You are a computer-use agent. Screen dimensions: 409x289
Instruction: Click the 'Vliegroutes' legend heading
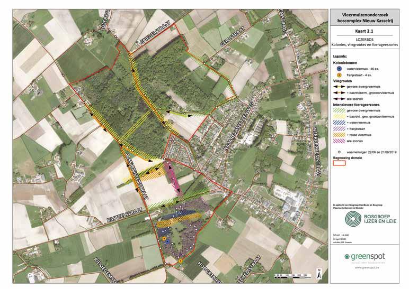[x=342, y=81]
